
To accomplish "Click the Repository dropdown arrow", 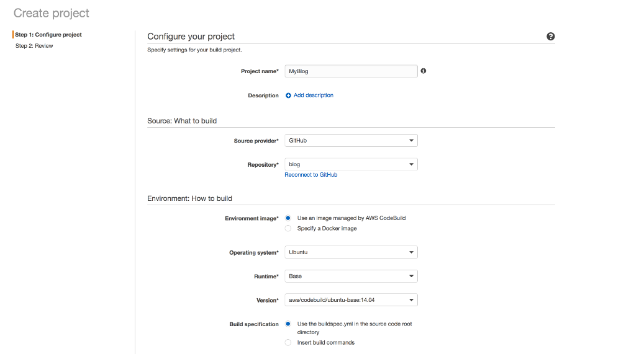I will [411, 164].
